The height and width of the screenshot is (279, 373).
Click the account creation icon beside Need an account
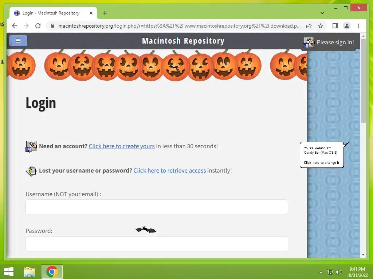[31, 146]
